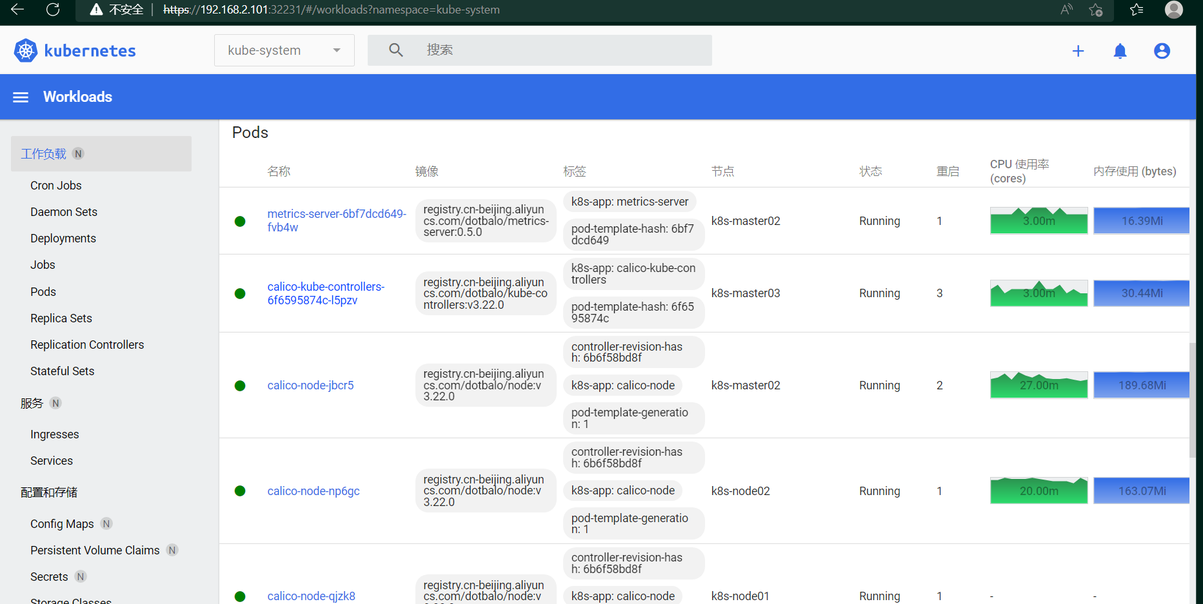This screenshot has height=604, width=1203.
Task: Click green status dot of calico-node-qjzk8
Action: [x=240, y=596]
